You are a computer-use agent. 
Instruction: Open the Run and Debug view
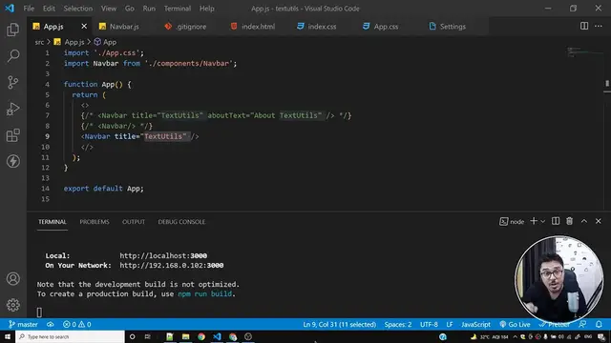tap(12, 109)
